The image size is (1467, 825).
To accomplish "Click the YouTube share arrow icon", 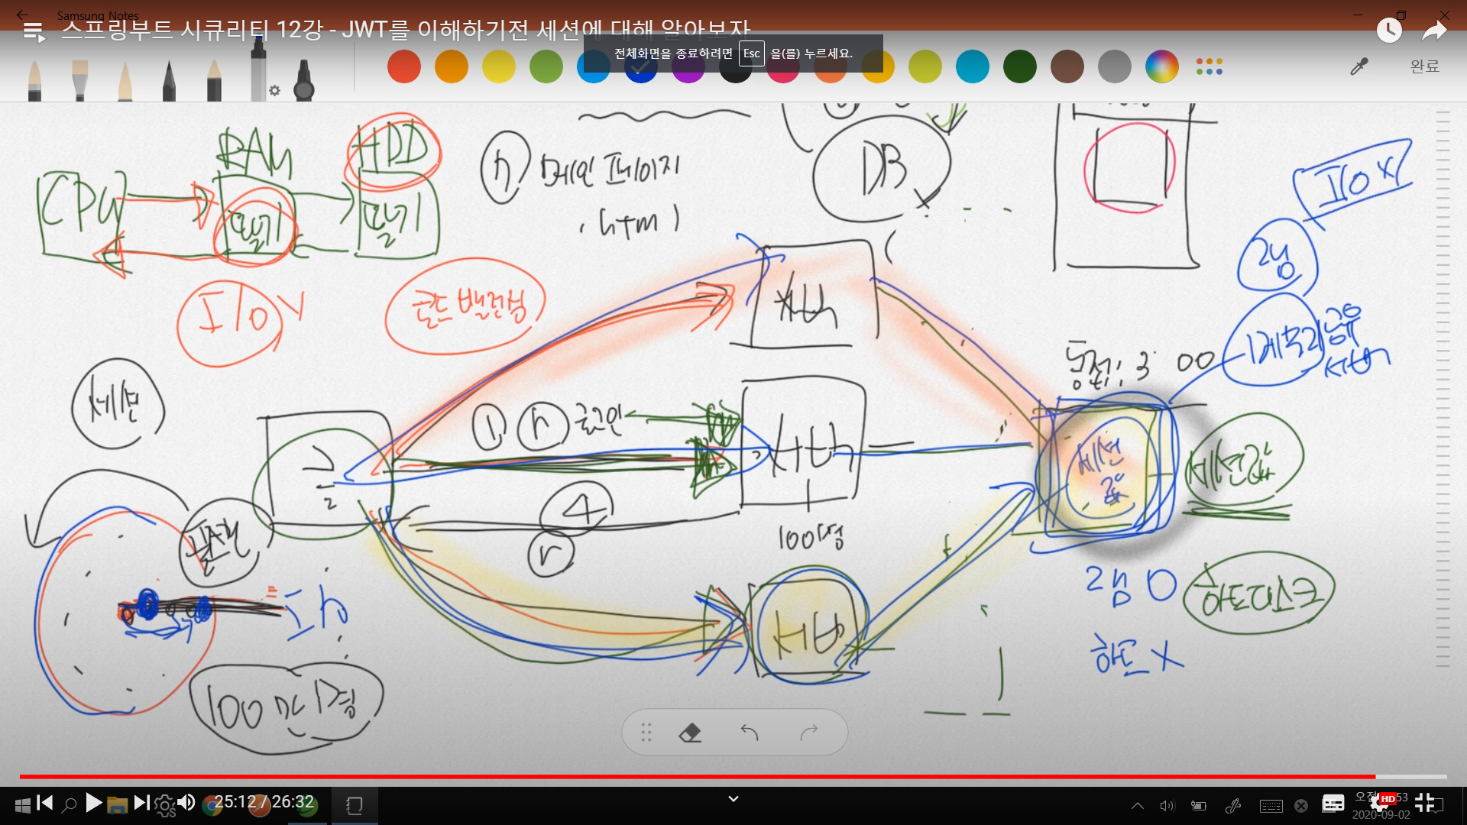I will pos(1434,31).
